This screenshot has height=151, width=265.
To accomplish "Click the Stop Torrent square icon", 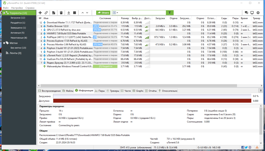I will 74,13.
